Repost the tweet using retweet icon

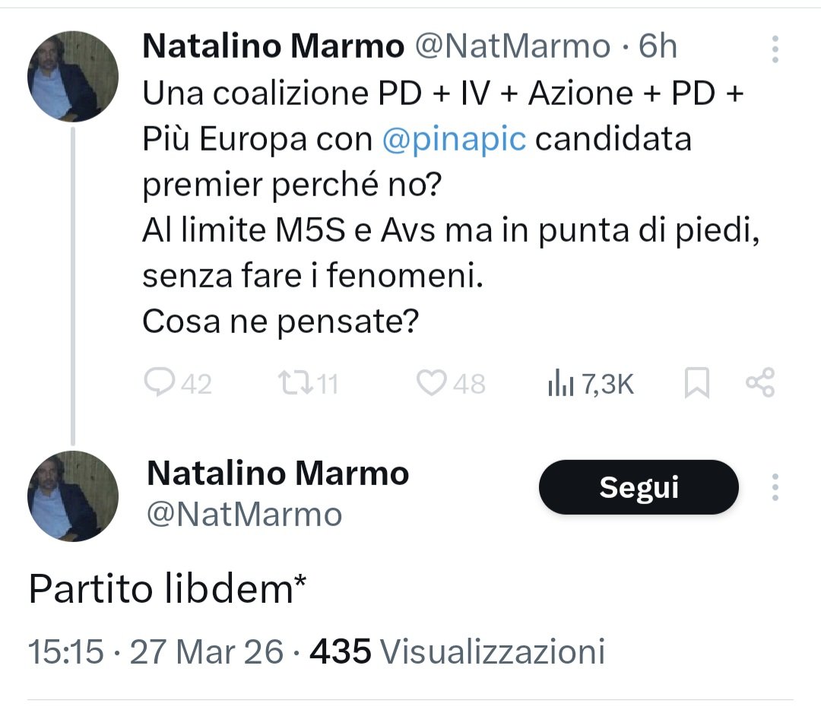pyautogui.click(x=292, y=383)
